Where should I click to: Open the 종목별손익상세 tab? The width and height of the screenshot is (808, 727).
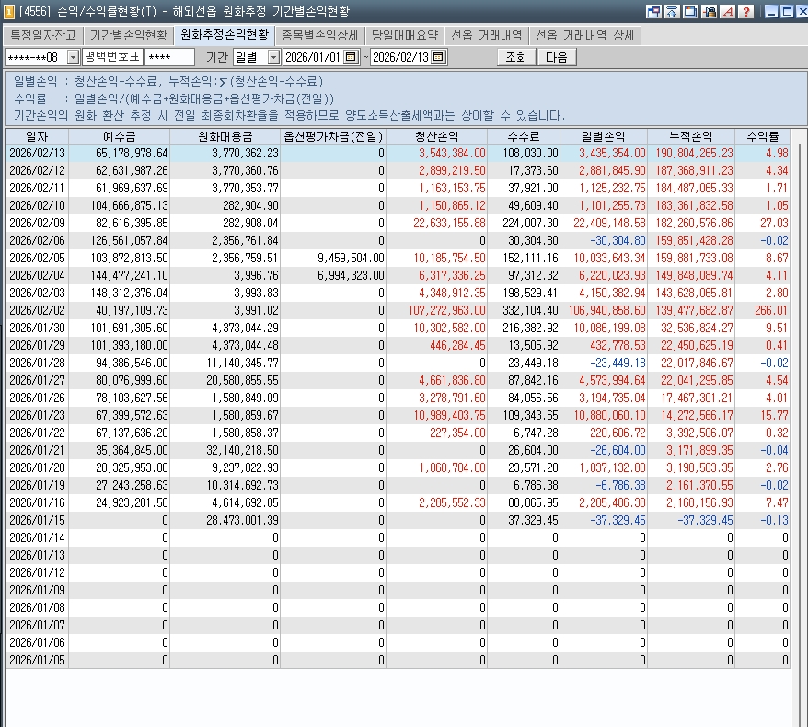pos(319,35)
